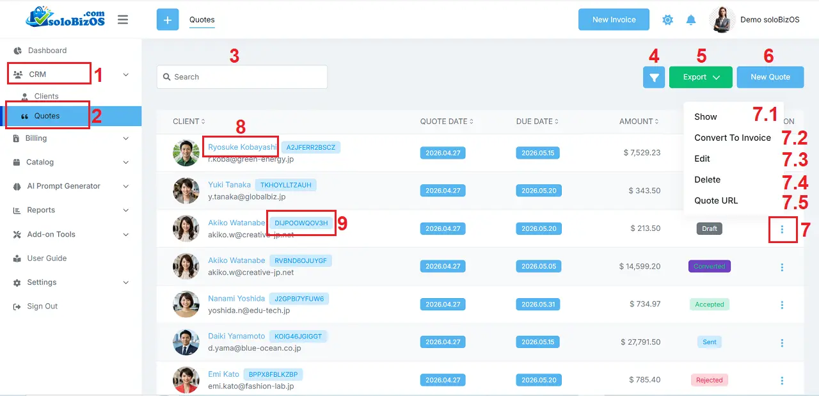Click the CRM people icon
819x396 pixels.
pos(18,74)
